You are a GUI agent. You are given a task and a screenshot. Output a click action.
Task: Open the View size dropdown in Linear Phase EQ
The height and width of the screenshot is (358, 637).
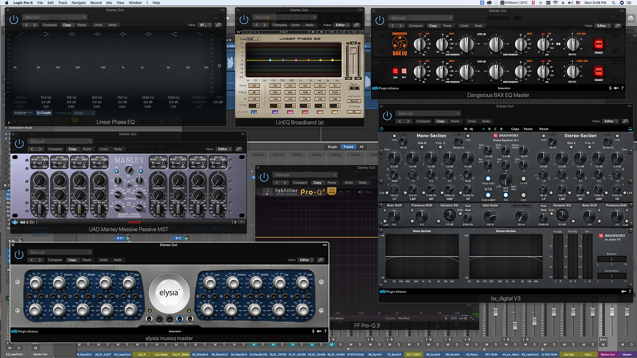click(205, 25)
